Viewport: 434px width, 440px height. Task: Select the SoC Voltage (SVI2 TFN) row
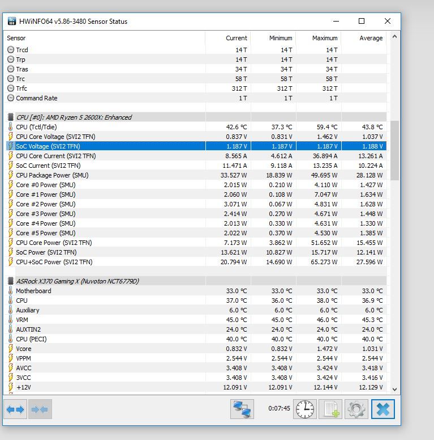[196, 146]
